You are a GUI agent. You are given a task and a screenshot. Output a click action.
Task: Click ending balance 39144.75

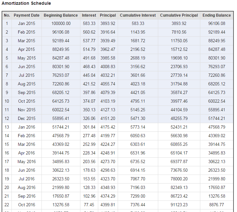(x=217, y=145)
